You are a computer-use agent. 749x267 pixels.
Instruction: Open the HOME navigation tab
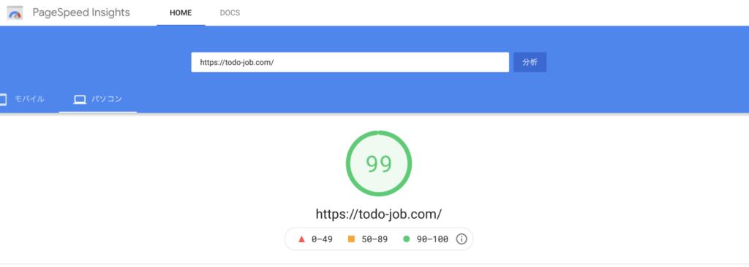(x=181, y=13)
